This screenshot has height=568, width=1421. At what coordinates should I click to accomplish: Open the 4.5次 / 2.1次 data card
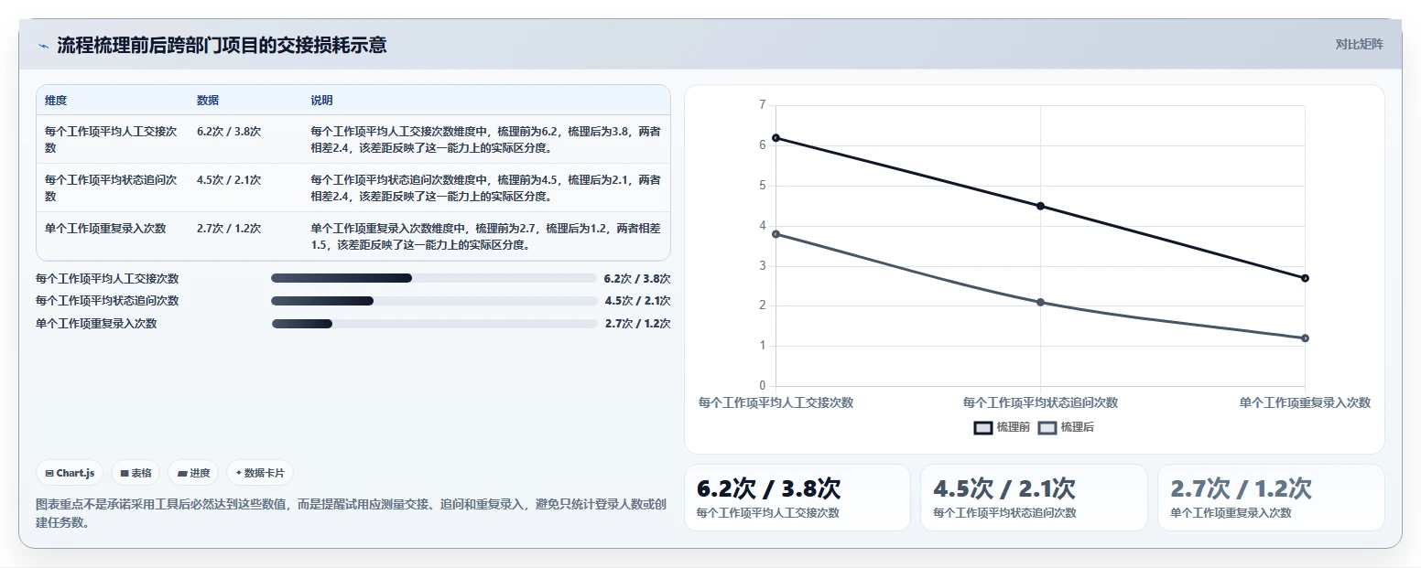click(x=1034, y=498)
